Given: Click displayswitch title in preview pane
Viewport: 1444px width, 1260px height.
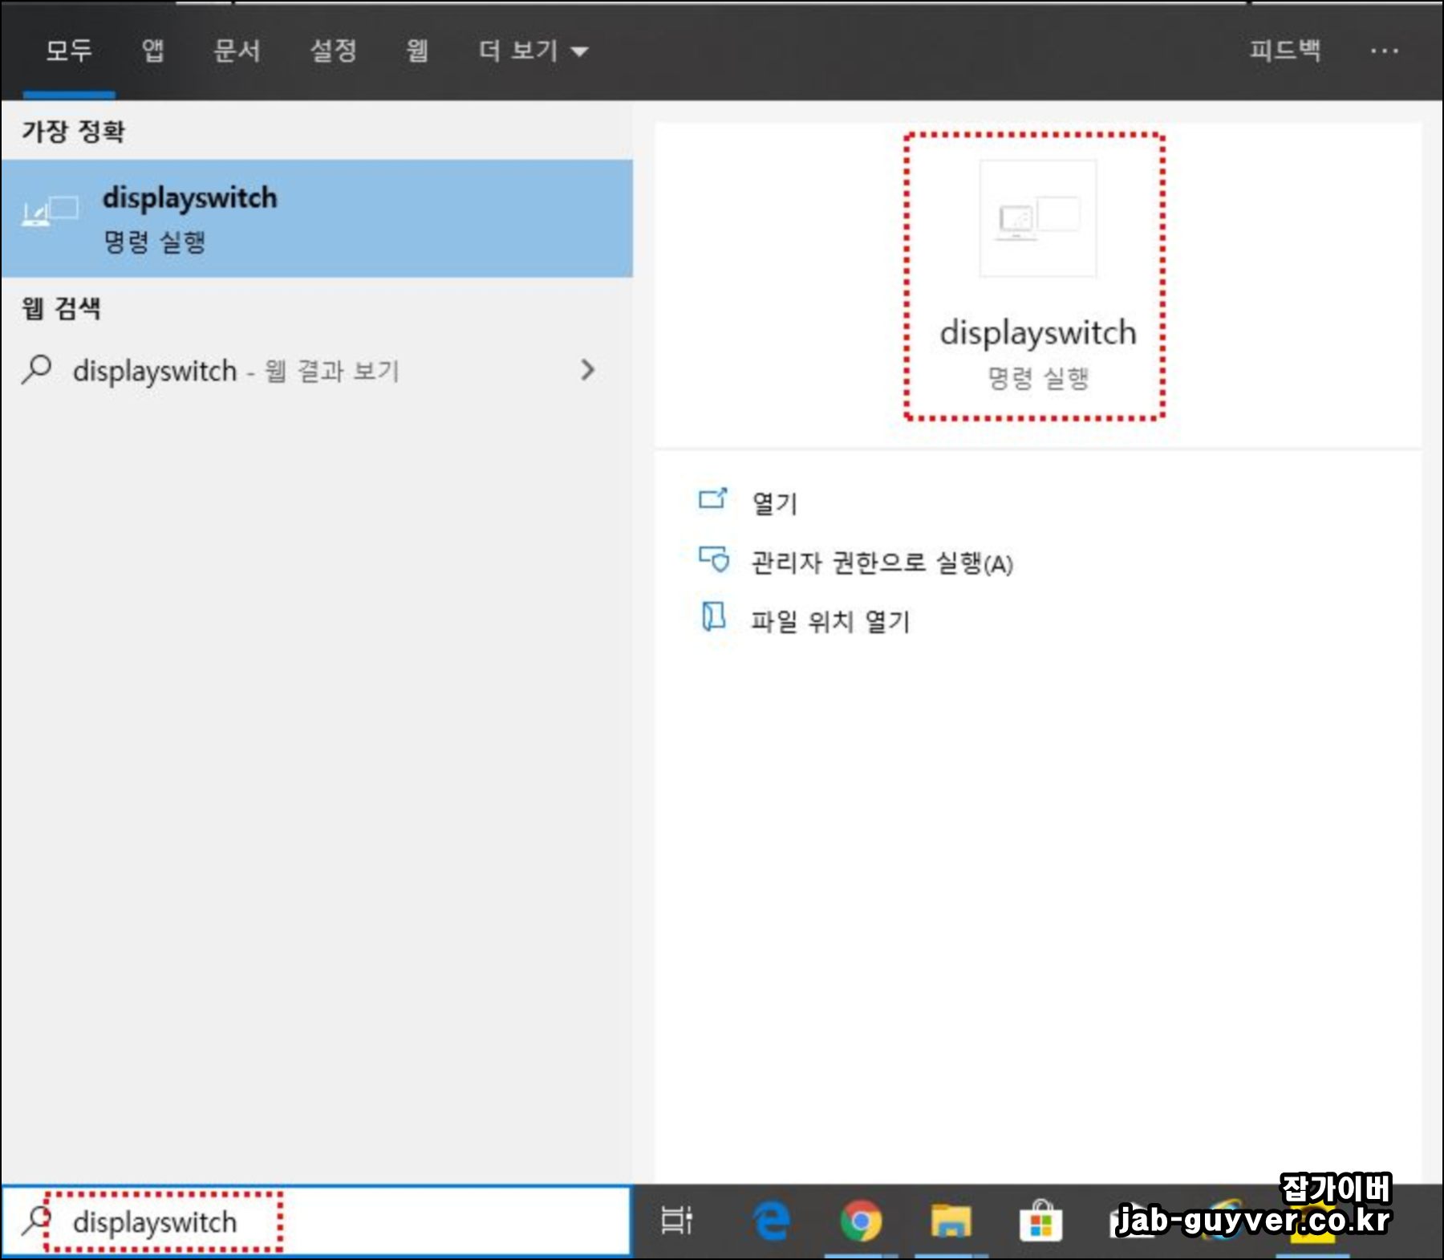Looking at the screenshot, I should point(1038,332).
